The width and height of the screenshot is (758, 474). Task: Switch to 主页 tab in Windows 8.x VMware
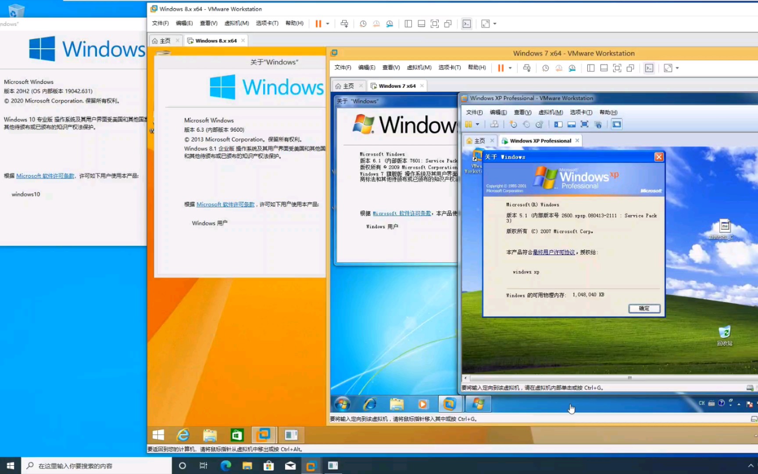click(x=165, y=41)
